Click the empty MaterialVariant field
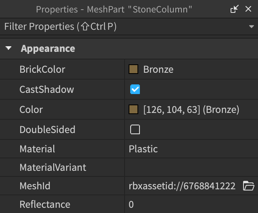 (x=189, y=167)
